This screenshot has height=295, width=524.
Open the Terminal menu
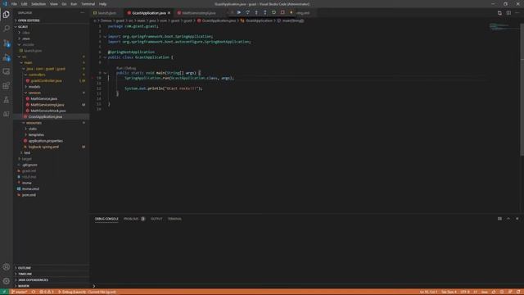(88, 4)
